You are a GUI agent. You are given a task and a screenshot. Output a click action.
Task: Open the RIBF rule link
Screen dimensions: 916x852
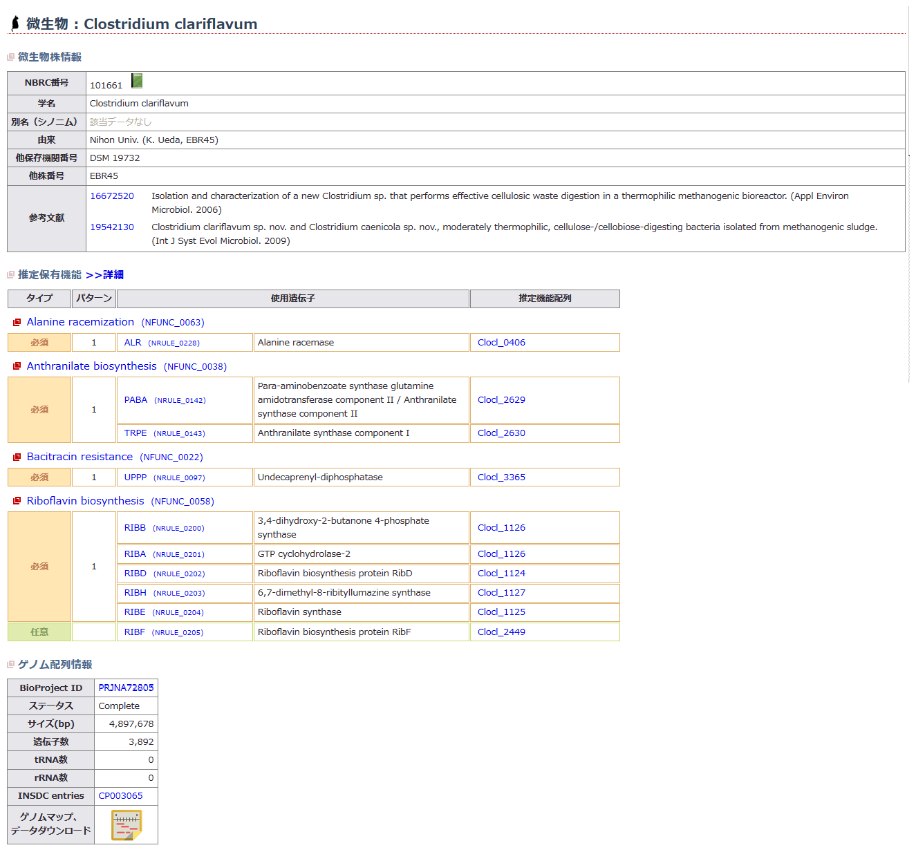(135, 632)
